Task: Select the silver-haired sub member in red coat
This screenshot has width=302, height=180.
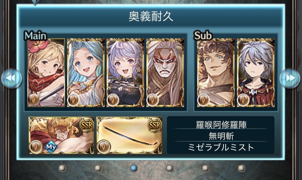Action: (x=256, y=72)
